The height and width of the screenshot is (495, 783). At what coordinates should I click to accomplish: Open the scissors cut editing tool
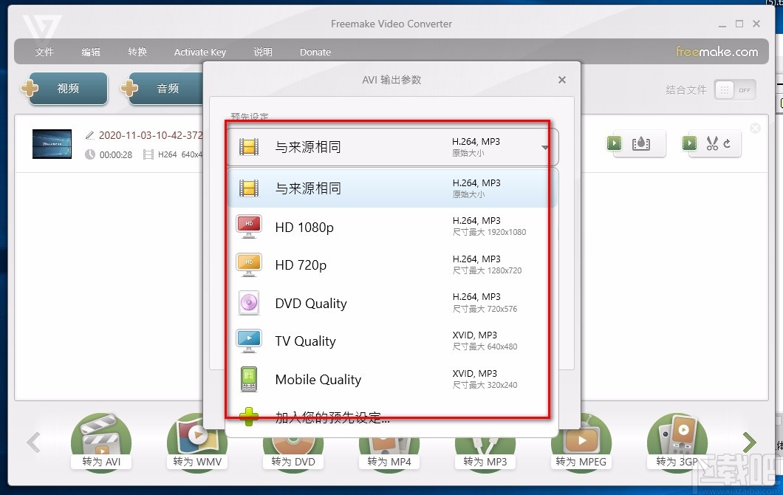711,143
